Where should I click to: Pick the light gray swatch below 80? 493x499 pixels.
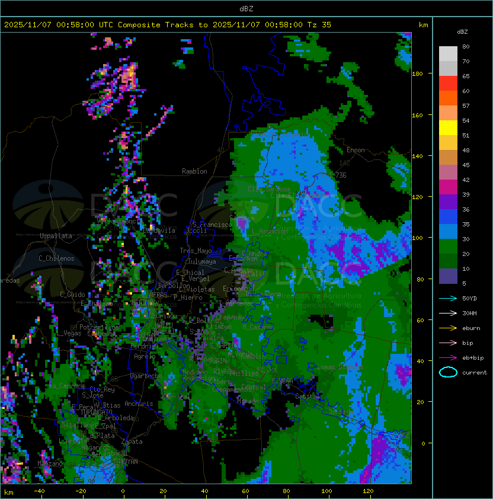coord(448,53)
